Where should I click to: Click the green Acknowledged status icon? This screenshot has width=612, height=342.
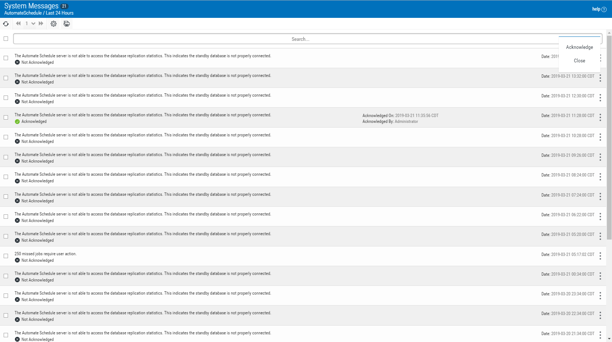click(x=17, y=122)
